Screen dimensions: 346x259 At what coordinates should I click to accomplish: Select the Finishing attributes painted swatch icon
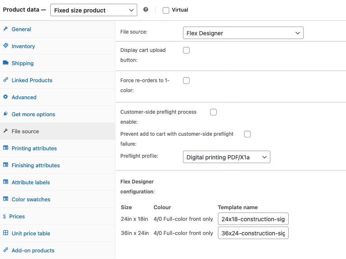coord(6,165)
